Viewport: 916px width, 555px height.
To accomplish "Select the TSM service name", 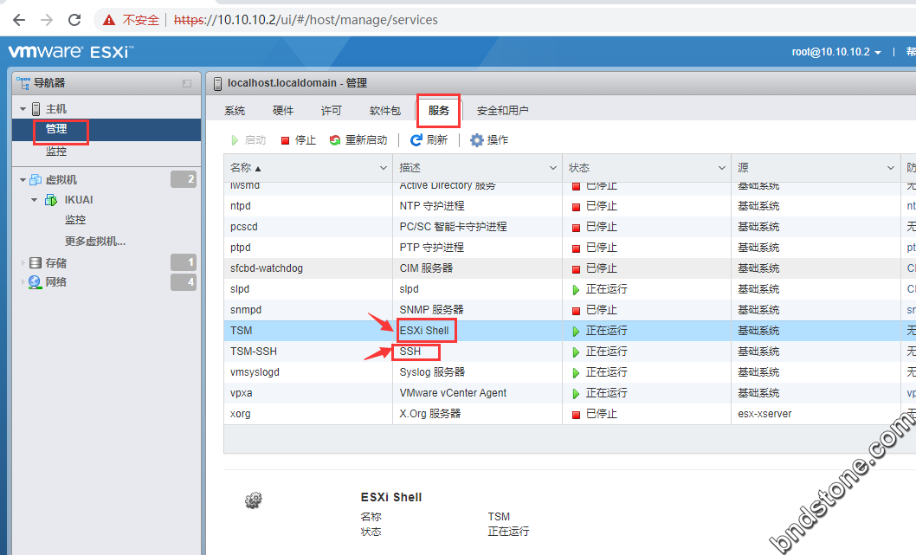I will pos(242,331).
